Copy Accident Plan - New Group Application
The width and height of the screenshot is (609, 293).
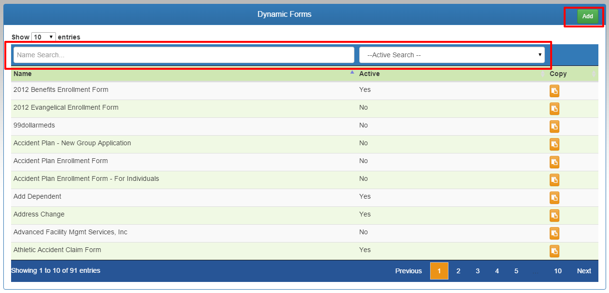tap(555, 144)
